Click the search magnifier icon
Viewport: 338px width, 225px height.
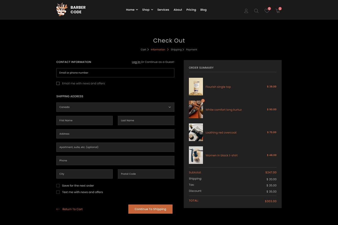tap(256, 11)
